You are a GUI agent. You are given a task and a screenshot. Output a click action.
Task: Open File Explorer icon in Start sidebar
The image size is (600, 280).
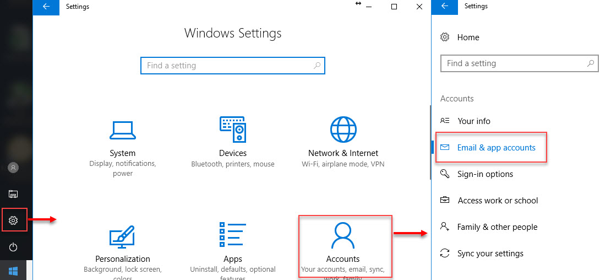(x=14, y=194)
